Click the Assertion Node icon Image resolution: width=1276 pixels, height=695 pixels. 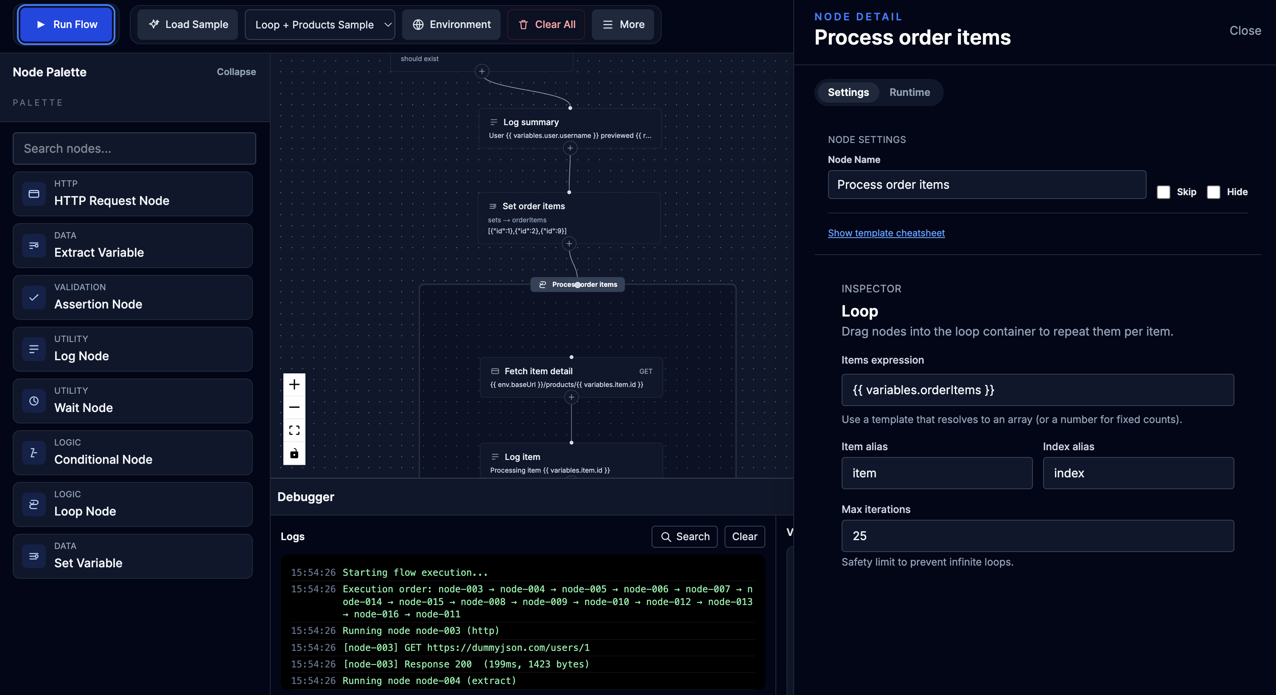point(33,297)
